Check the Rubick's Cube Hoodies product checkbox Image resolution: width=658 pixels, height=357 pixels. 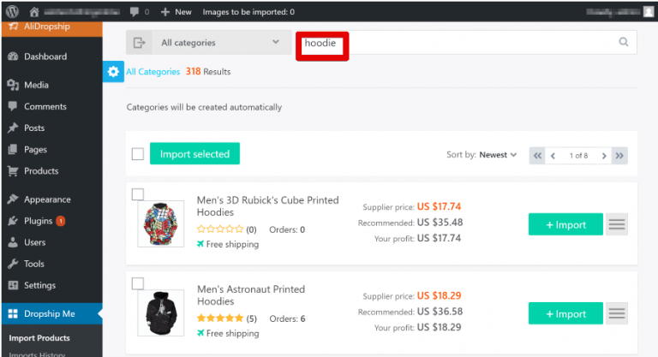(x=138, y=194)
